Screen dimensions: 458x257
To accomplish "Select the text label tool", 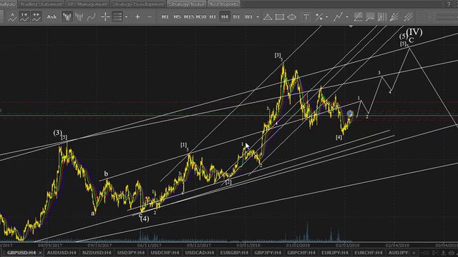I will coord(306,17).
